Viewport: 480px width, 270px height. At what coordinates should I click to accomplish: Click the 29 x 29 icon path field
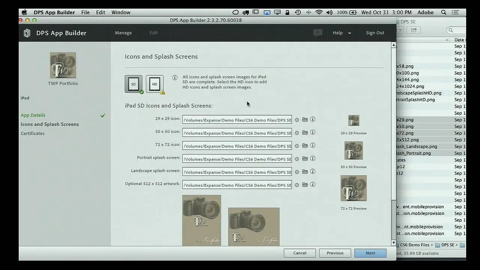237,120
